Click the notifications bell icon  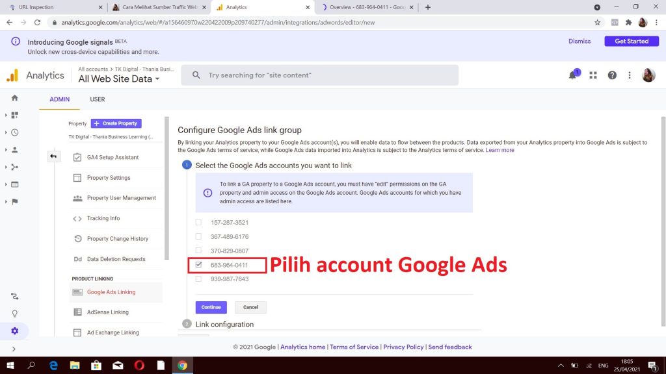(572, 75)
